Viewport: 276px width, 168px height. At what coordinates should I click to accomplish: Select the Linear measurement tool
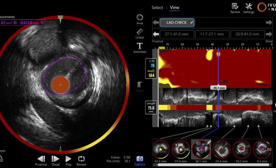tap(140, 33)
